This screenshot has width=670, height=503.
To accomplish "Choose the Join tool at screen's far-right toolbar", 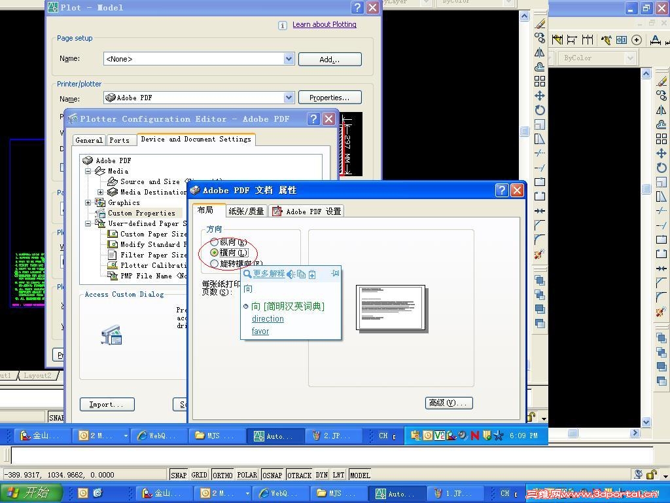I will pos(661,268).
